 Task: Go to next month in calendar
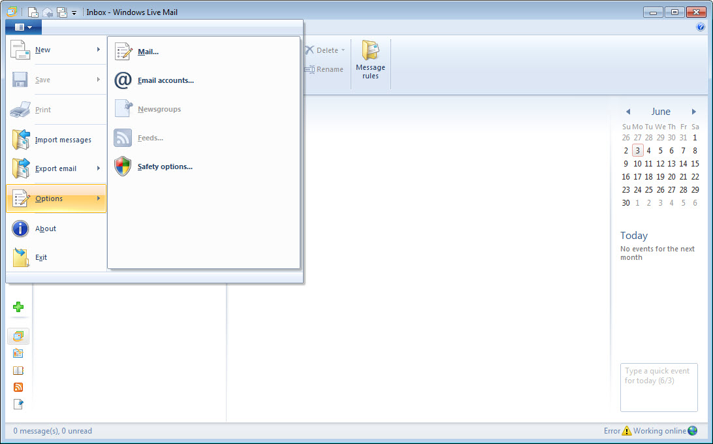pyautogui.click(x=694, y=112)
